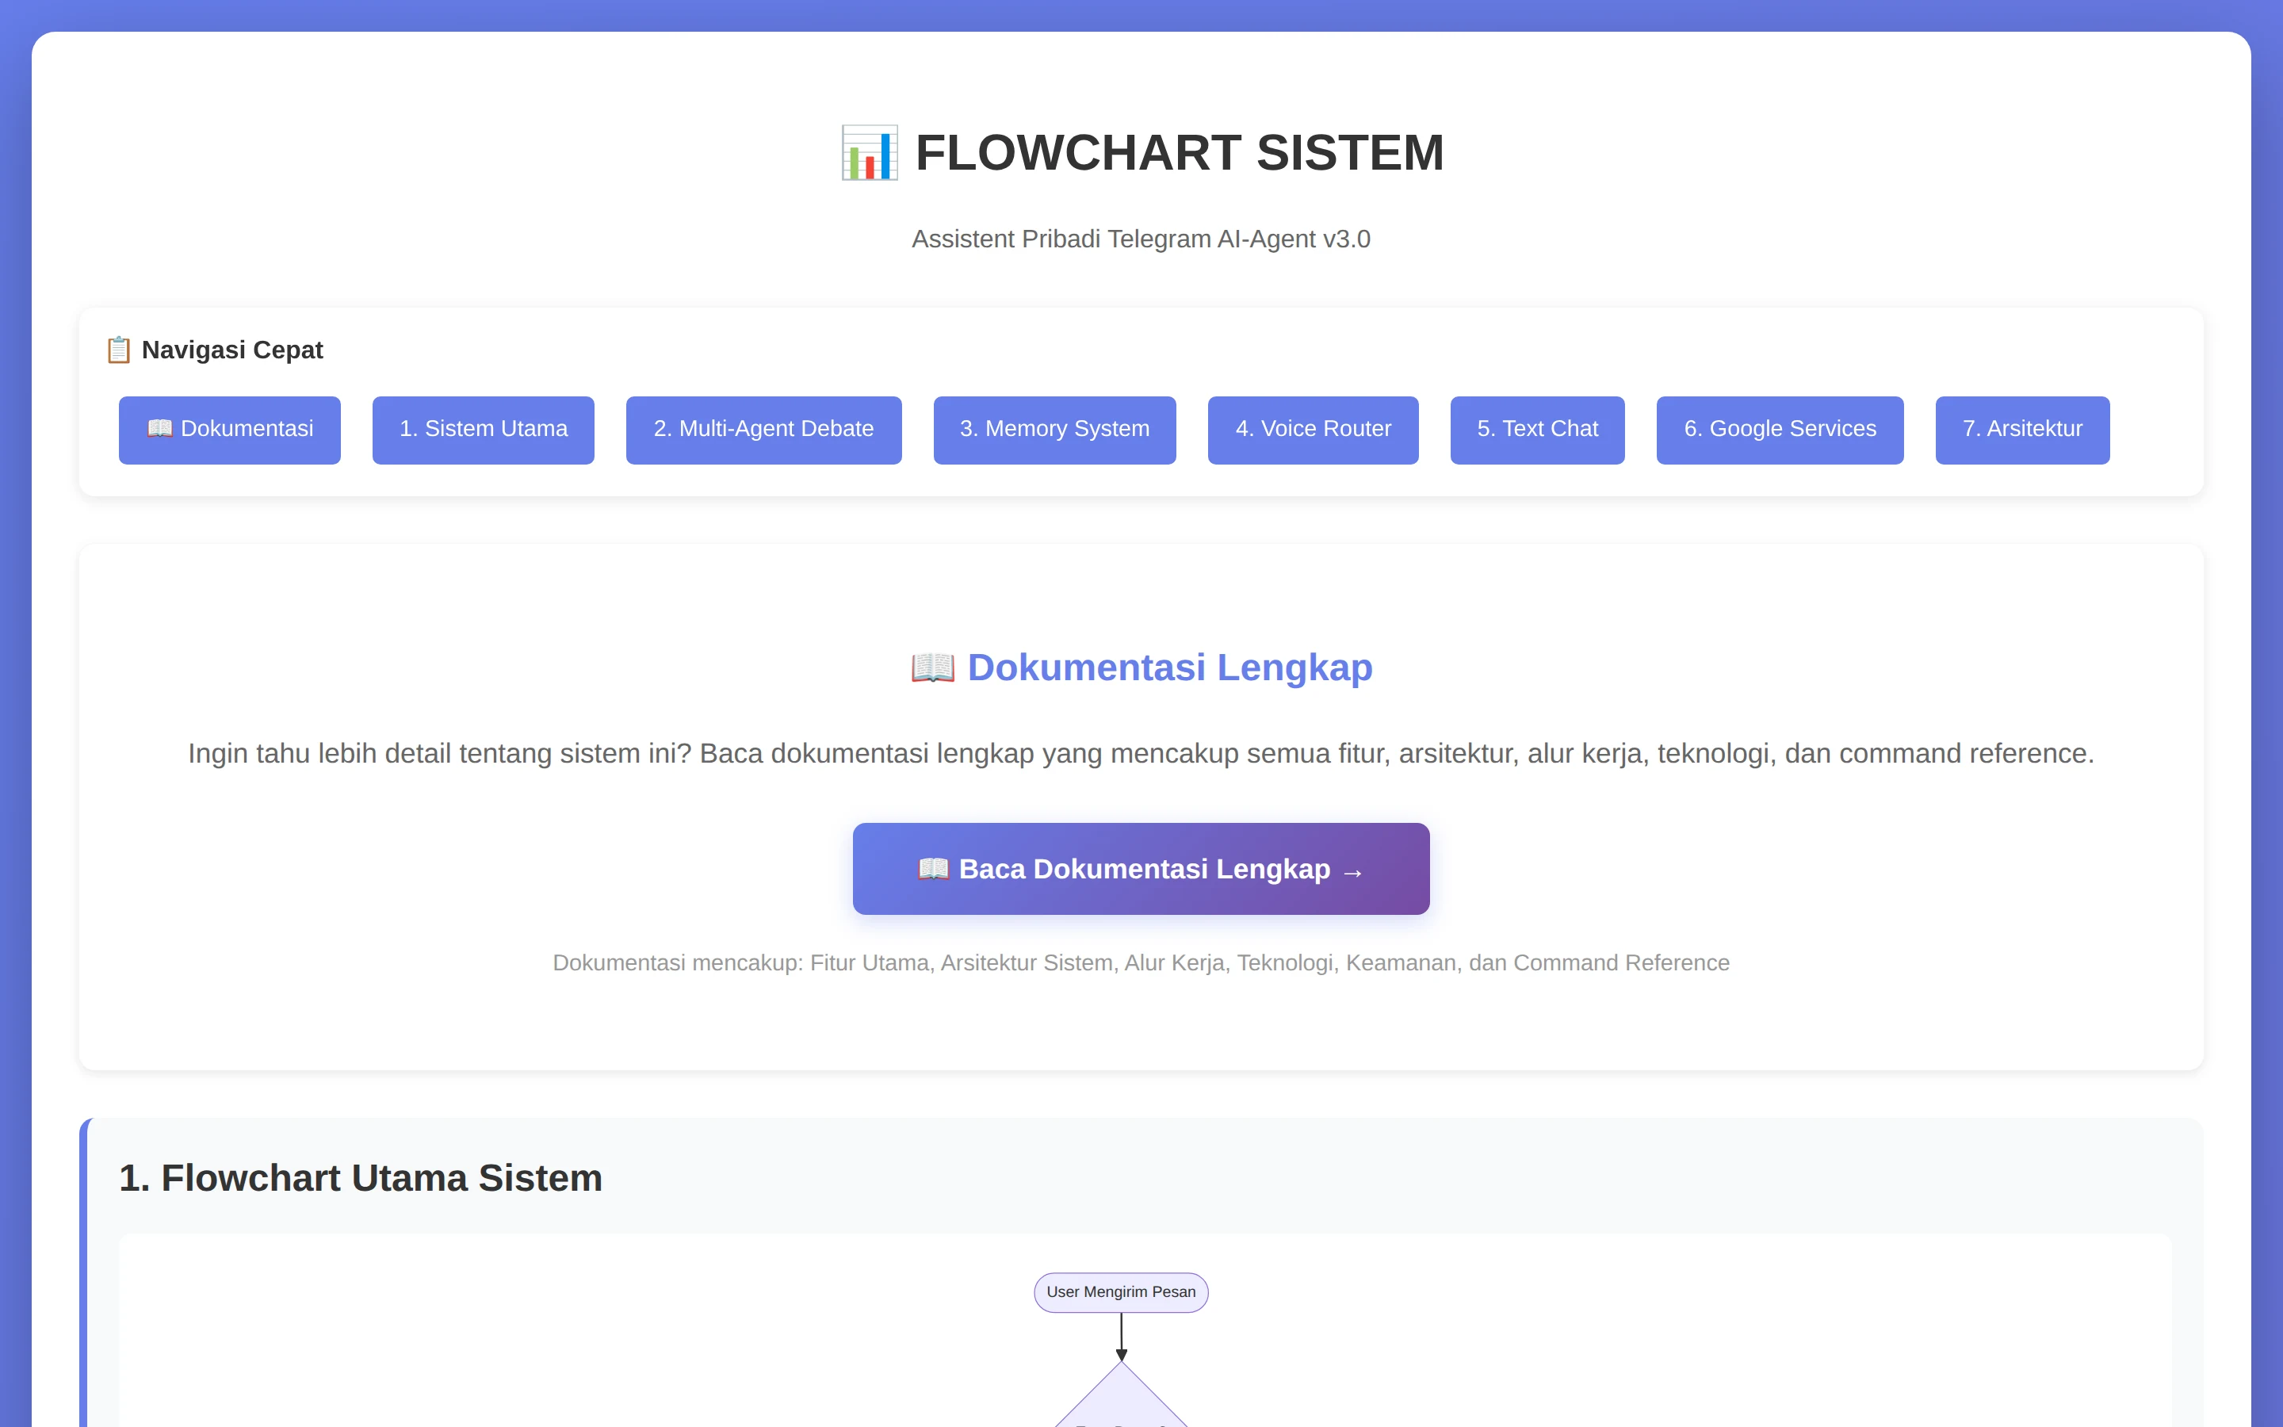2283x1427 pixels.
Task: Click the Dokumentasi Lengkap heading text
Action: click(x=1170, y=668)
